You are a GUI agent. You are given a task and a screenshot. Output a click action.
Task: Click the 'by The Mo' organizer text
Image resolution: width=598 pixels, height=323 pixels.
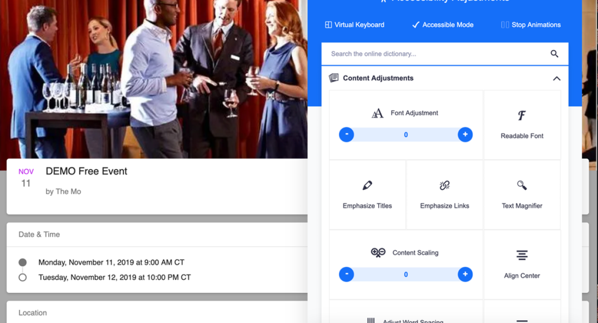pos(63,191)
